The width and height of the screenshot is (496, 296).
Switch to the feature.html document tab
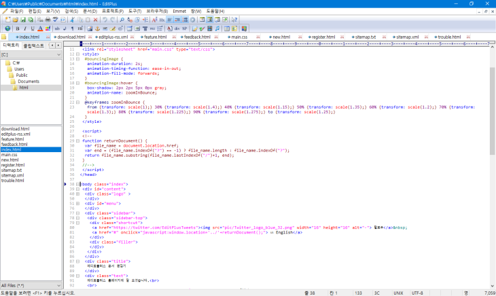[x=154, y=37]
